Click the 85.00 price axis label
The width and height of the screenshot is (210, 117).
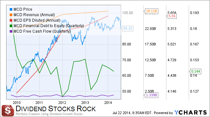[x=127, y=44]
